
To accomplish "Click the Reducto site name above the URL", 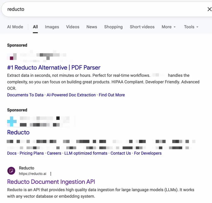I will pos(26,168).
